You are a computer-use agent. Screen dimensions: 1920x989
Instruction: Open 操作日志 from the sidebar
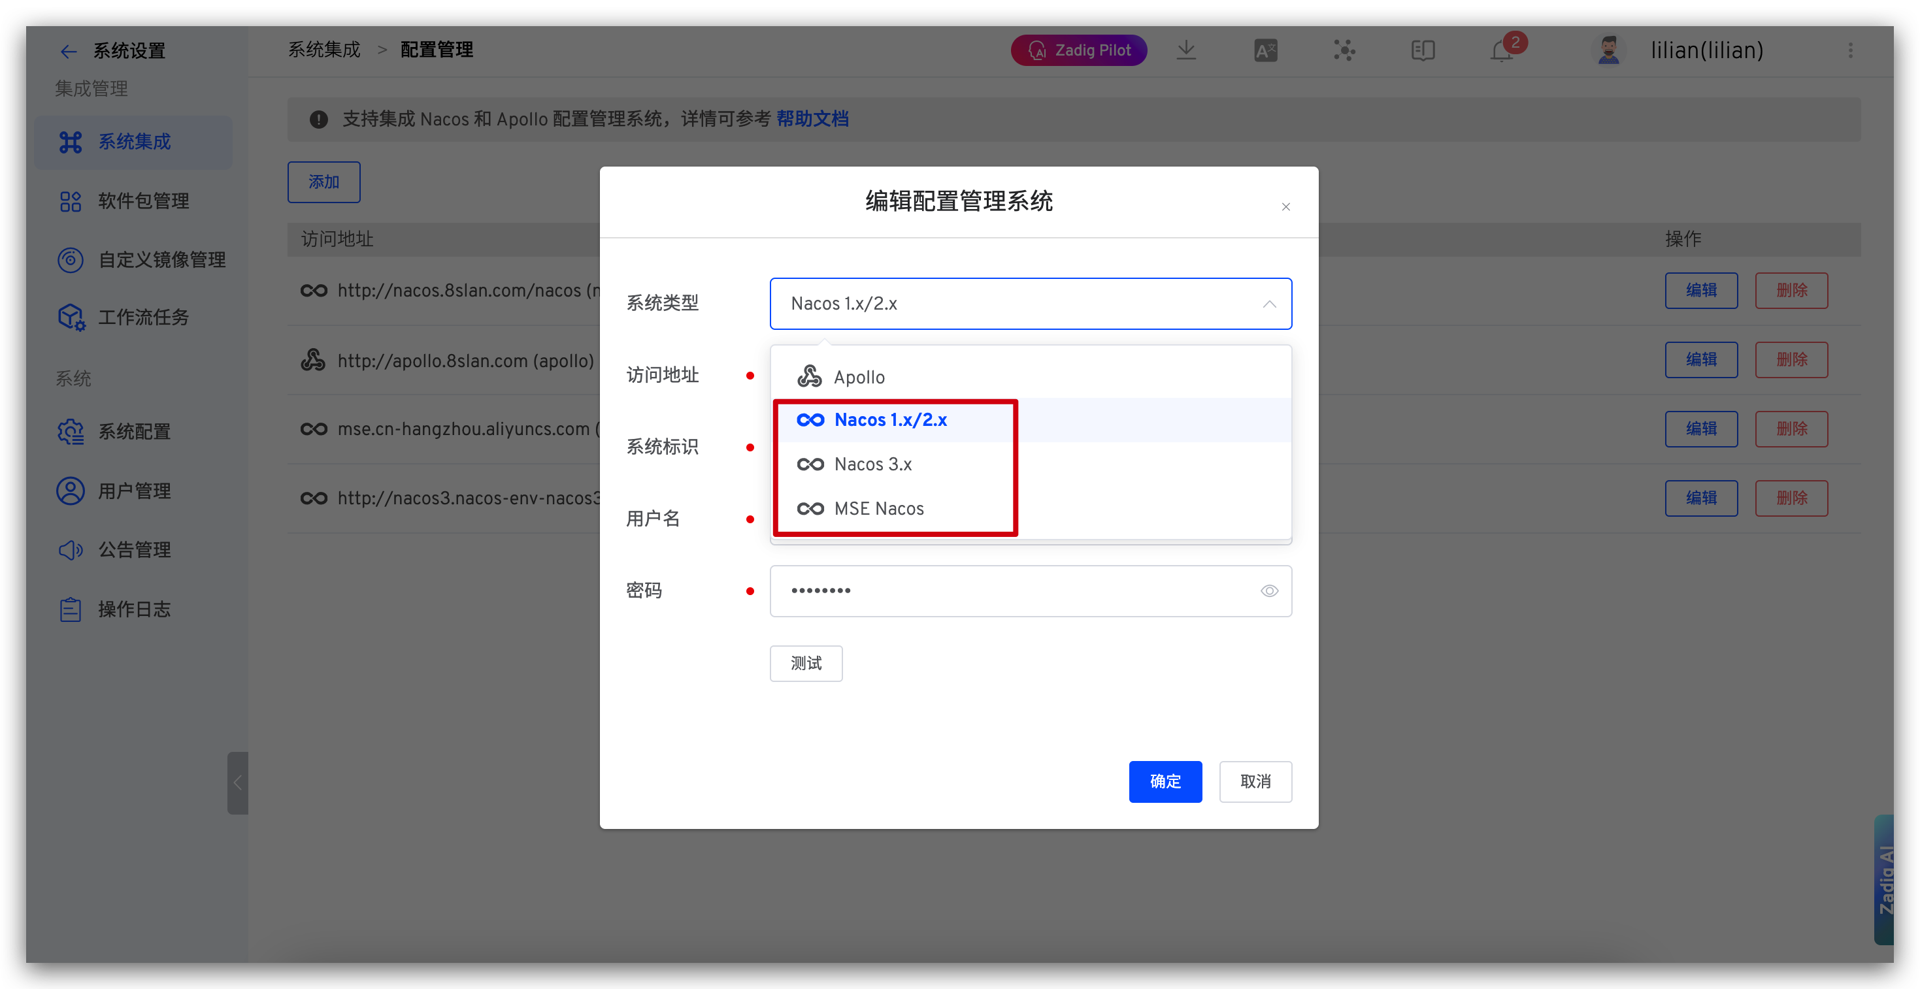coord(134,609)
